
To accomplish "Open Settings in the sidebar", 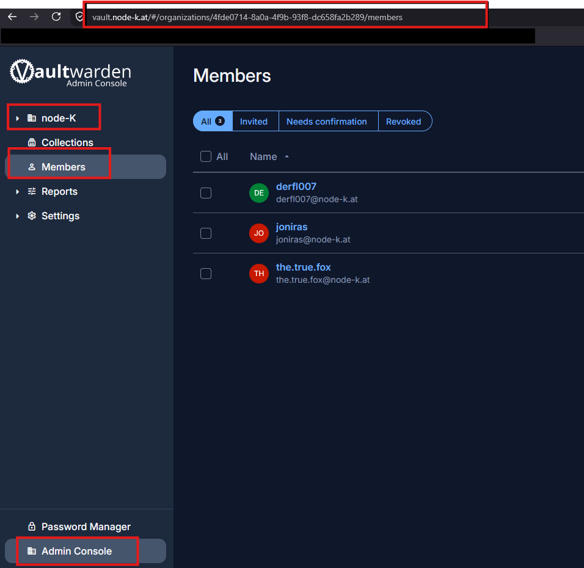I will tap(86, 216).
